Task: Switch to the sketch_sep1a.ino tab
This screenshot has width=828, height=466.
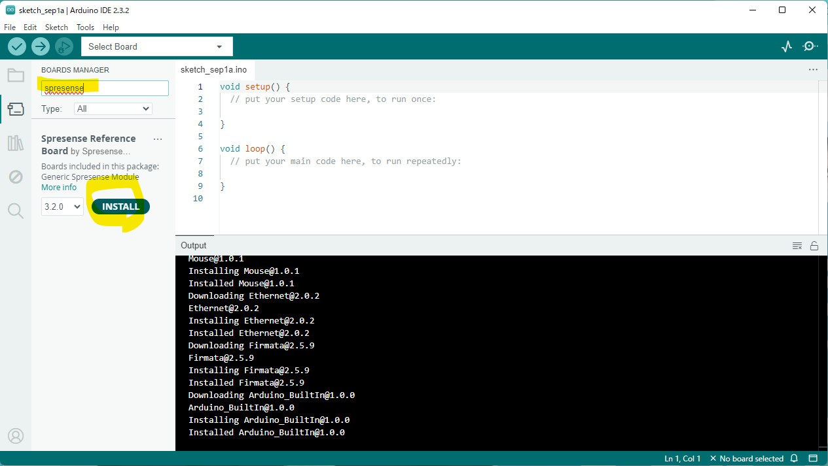Action: click(215, 69)
